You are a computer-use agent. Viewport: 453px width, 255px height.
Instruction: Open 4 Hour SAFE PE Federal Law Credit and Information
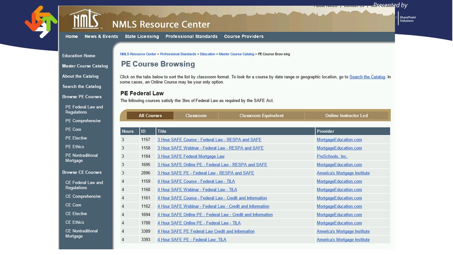pyautogui.click(x=206, y=231)
